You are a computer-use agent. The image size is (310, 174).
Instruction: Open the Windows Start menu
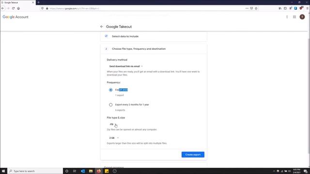coord(3,171)
